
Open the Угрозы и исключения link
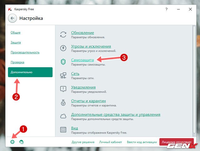[x=91, y=46]
